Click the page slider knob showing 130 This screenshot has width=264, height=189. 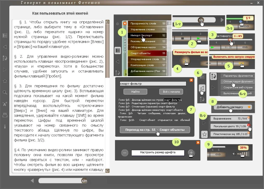(84, 181)
